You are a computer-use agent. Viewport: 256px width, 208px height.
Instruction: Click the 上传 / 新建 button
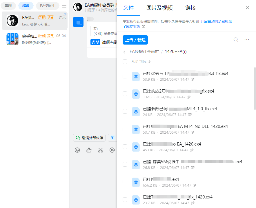(x=135, y=40)
